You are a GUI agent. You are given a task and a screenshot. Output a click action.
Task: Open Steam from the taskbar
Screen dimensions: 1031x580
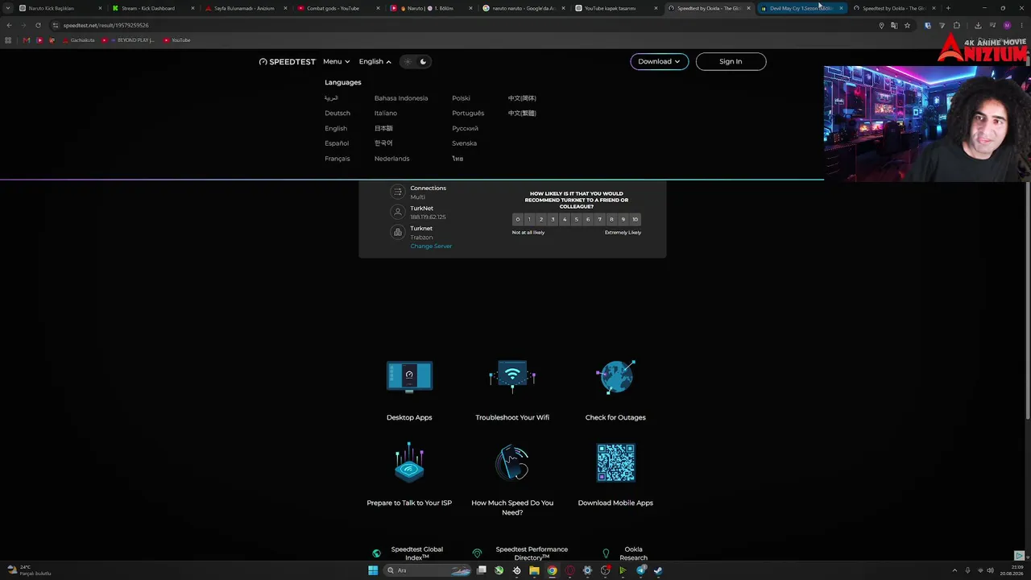pyautogui.click(x=658, y=570)
